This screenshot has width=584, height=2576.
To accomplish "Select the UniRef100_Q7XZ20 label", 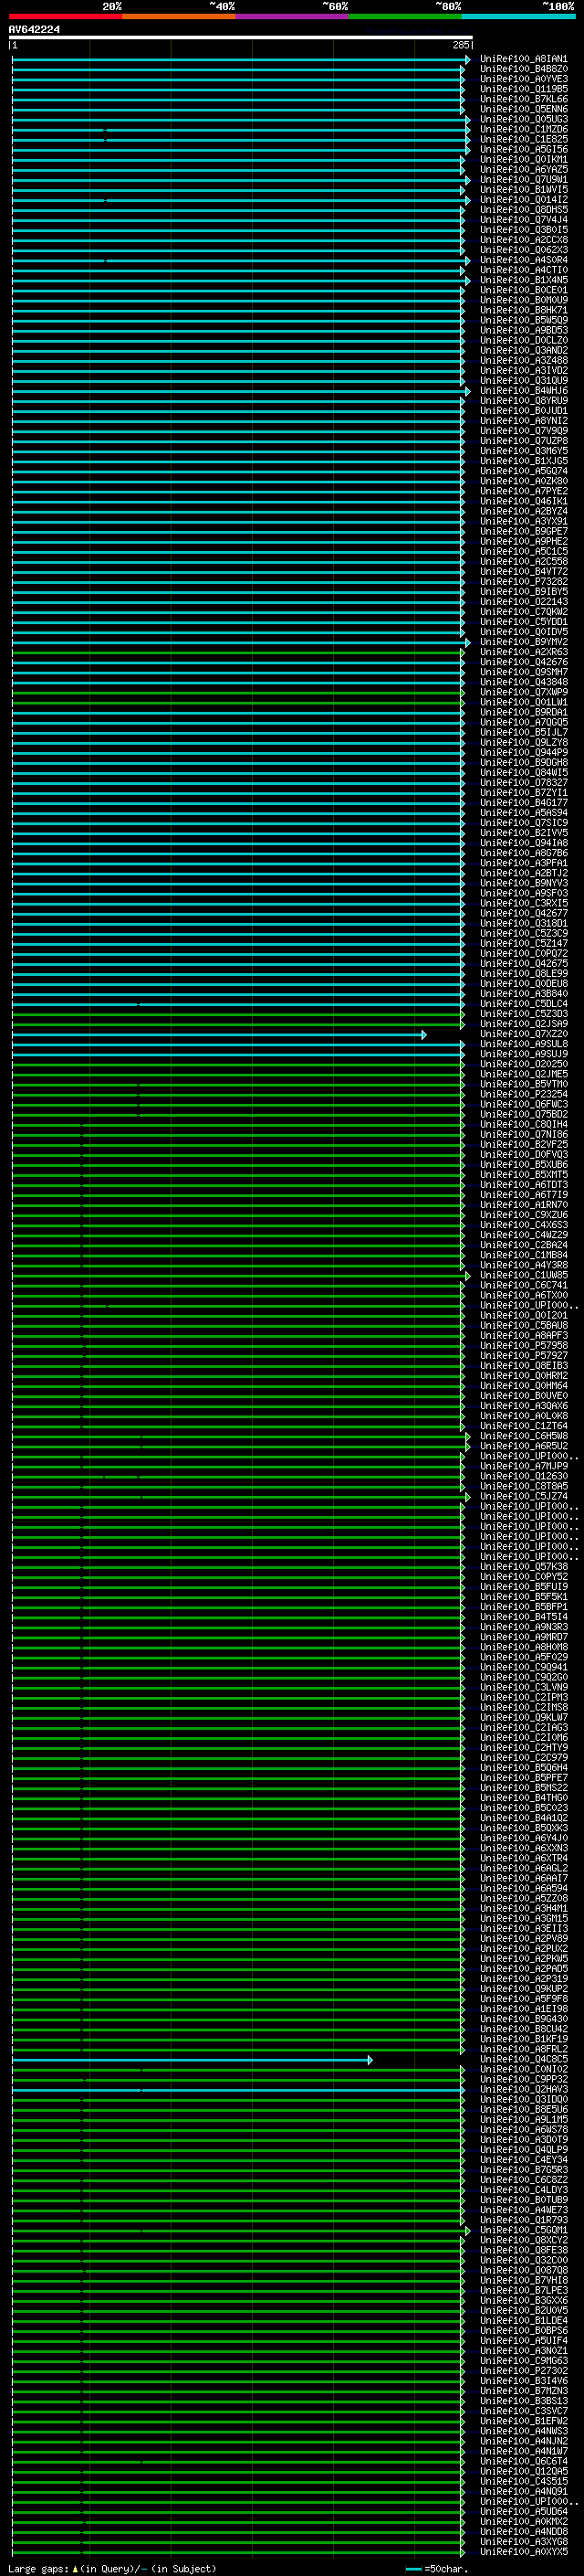I will (523, 1034).
